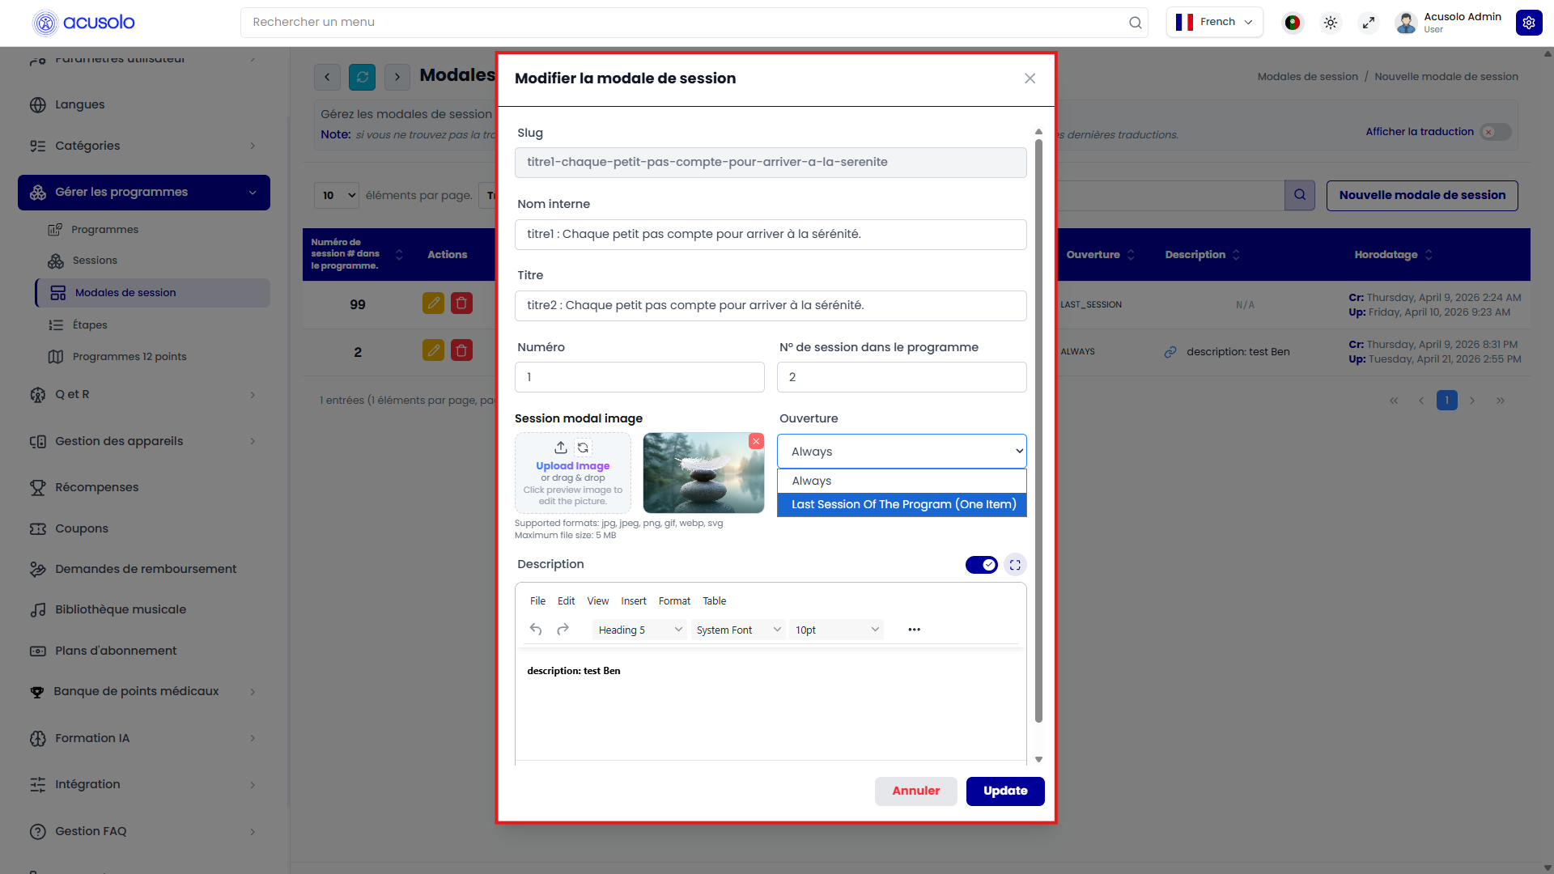Click the Annuler button
The width and height of the screenshot is (1554, 874).
[915, 791]
